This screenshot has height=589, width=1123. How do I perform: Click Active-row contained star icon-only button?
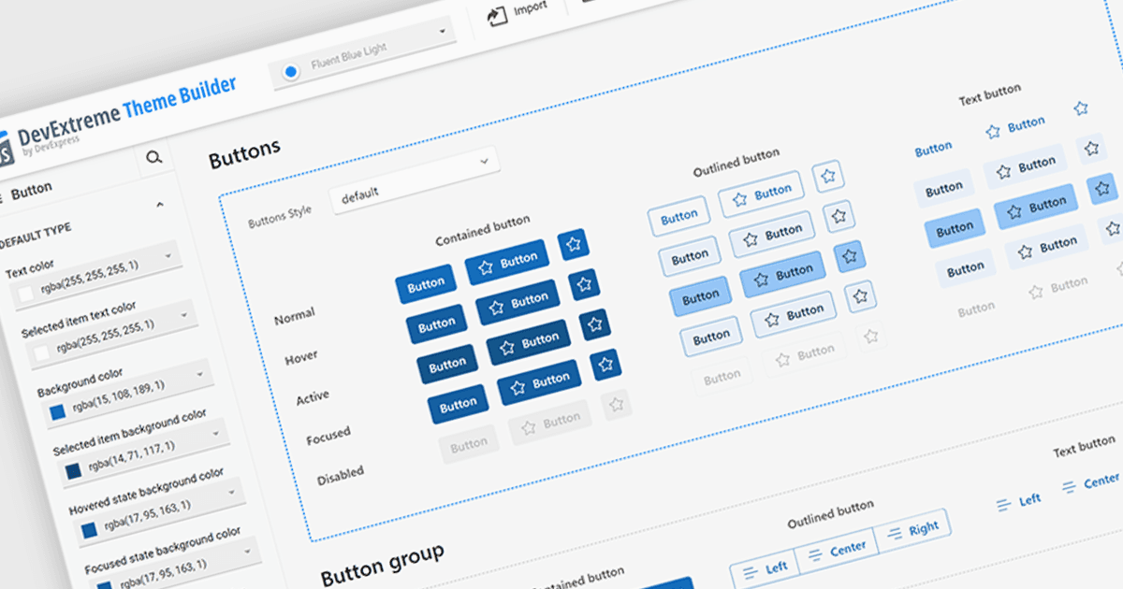[x=594, y=324]
